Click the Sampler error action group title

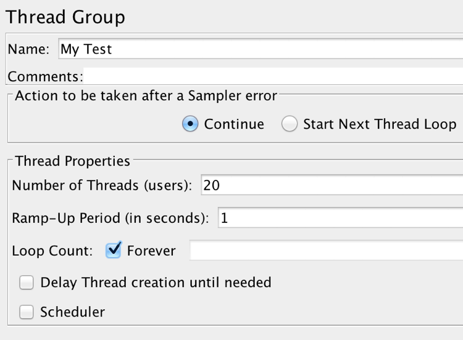point(146,95)
